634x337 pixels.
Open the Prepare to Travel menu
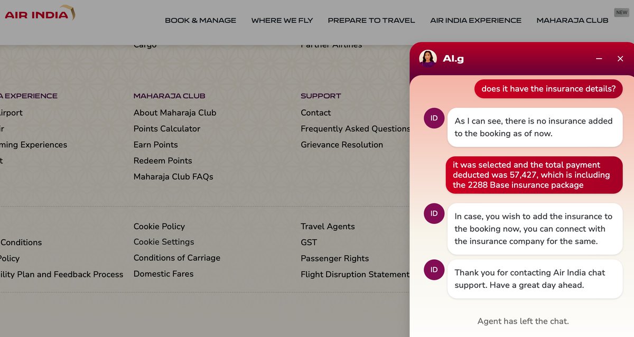point(371,21)
